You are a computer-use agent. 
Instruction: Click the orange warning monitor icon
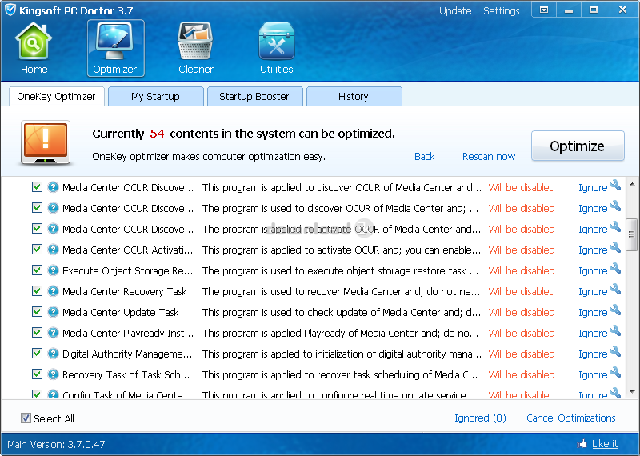tap(46, 142)
